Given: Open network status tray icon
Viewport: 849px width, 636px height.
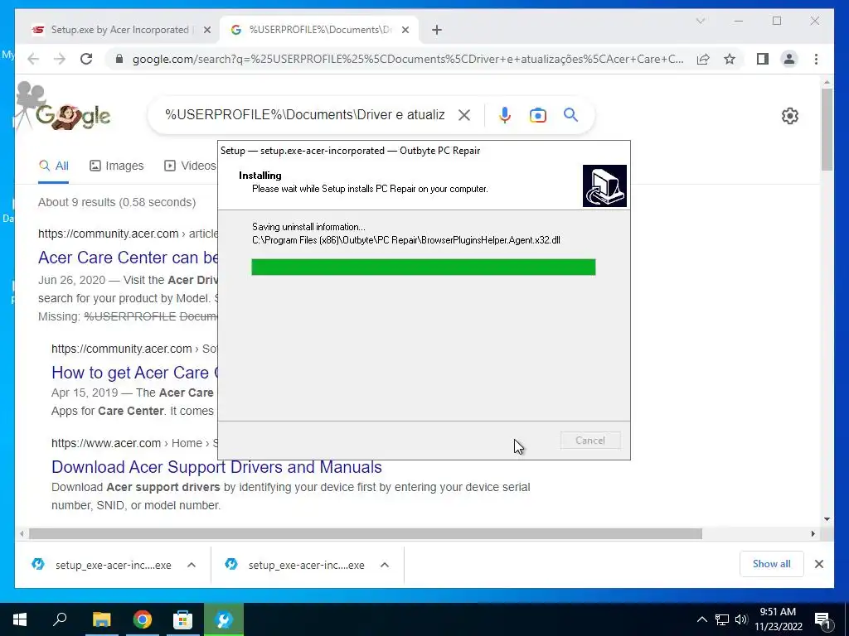Looking at the screenshot, I should tap(721, 619).
